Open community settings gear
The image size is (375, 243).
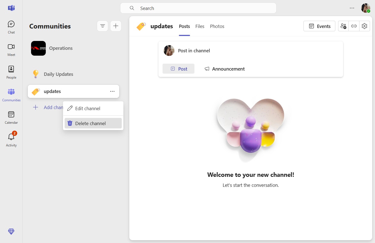click(x=364, y=26)
